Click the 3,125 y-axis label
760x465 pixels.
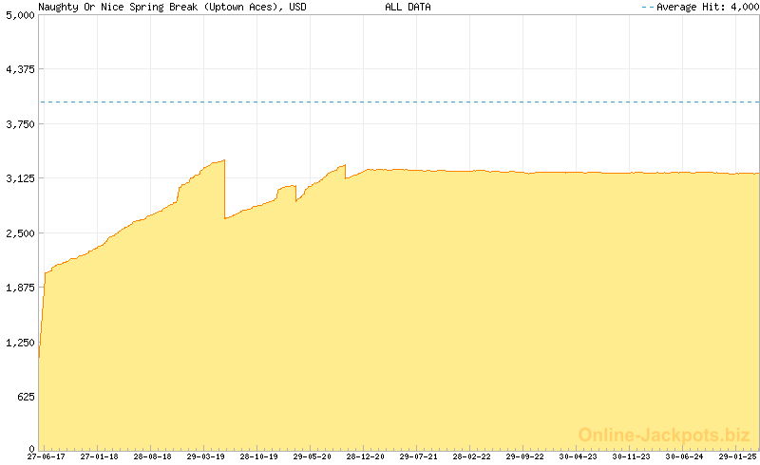(x=19, y=178)
